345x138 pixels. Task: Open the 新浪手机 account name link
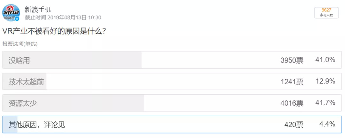38,10
